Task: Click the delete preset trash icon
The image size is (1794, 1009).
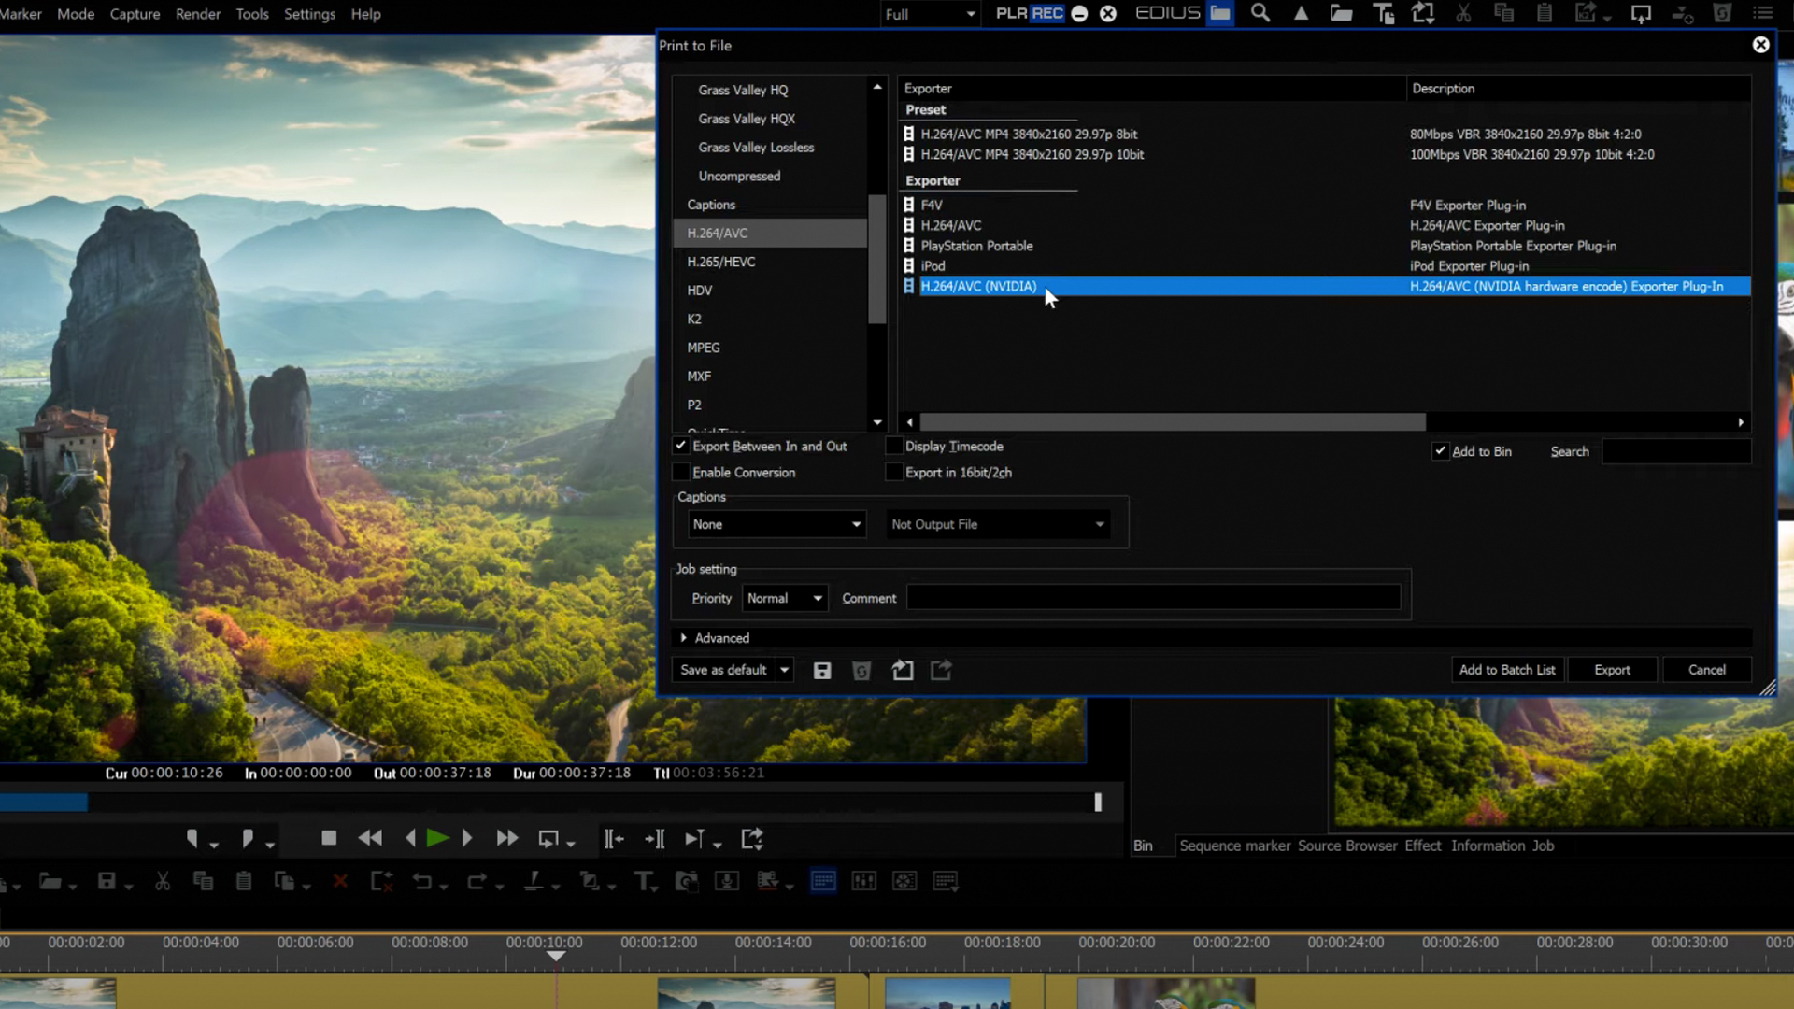Action: click(x=861, y=671)
